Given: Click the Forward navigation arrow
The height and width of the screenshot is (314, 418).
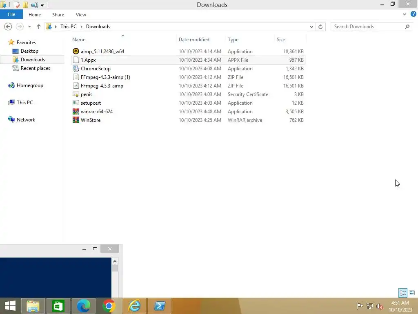Looking at the screenshot, I should click(x=20, y=27).
